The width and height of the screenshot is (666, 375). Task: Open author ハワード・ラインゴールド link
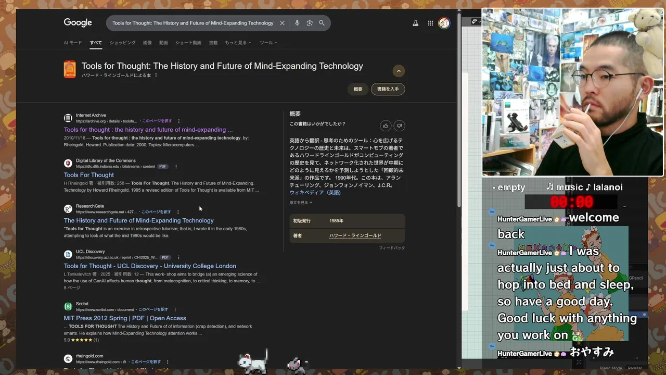(355, 235)
